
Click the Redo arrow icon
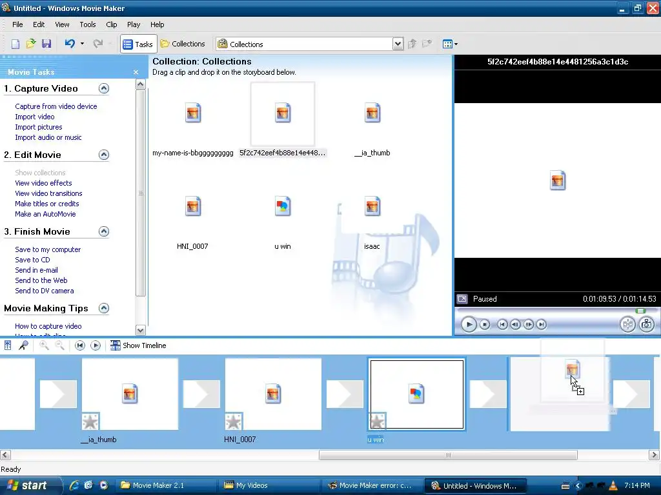[x=98, y=44]
